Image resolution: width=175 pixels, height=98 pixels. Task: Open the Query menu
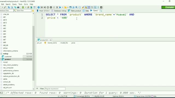pyautogui.click(x=14, y=4)
